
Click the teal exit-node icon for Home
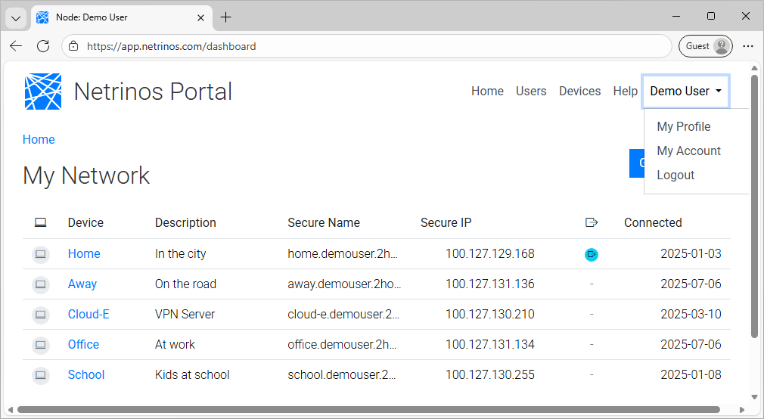592,255
